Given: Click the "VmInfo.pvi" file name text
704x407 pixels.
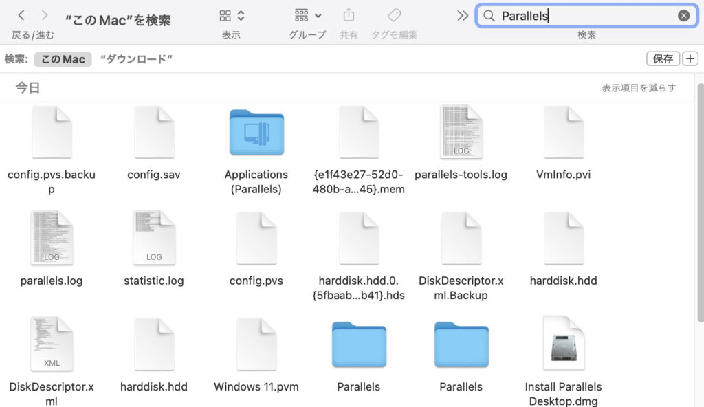Looking at the screenshot, I should click(x=564, y=175).
